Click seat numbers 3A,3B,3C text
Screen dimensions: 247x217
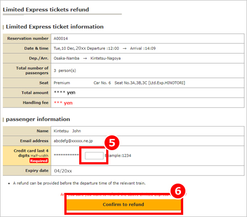point(131,83)
